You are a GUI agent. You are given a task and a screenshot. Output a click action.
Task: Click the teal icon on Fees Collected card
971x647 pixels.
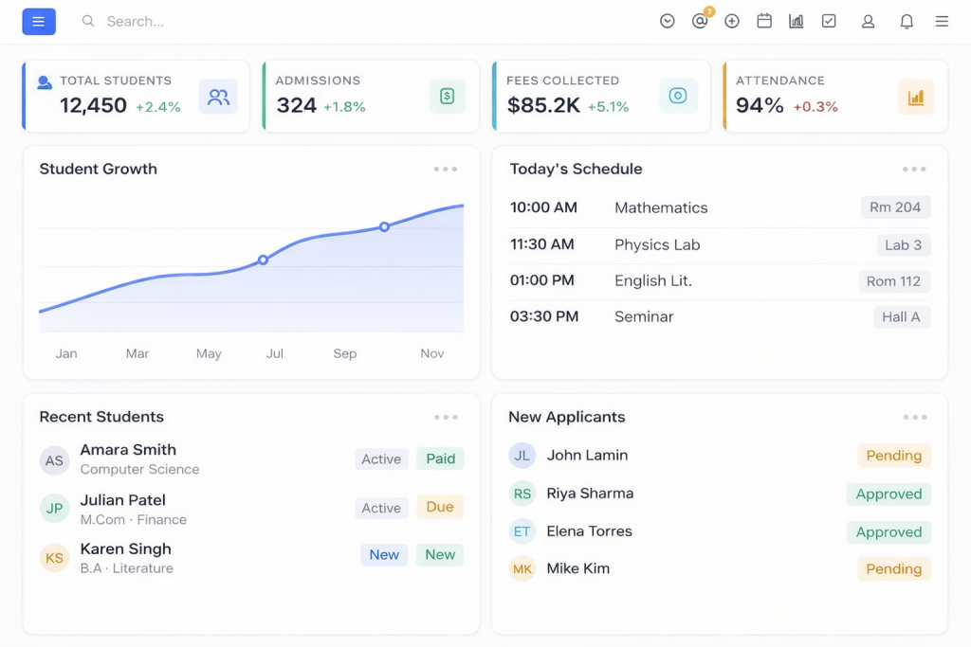[x=678, y=96]
